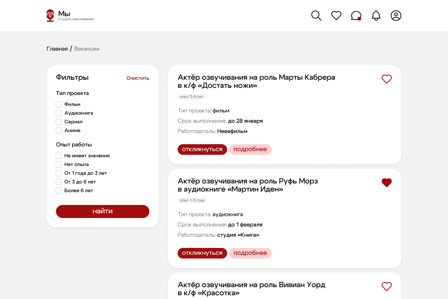Open notifications bell icon
This screenshot has height=299, width=448.
click(376, 16)
